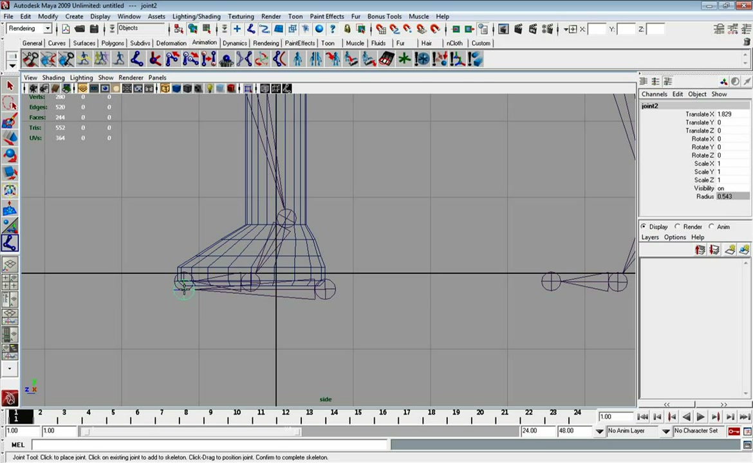Open the Modify menu
Image resolution: width=753 pixels, height=463 pixels.
(x=48, y=16)
